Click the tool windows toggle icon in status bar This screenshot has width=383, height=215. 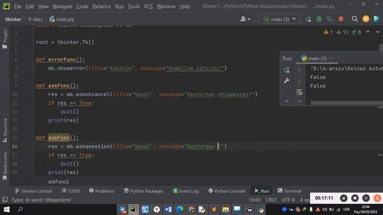pyautogui.click(x=5, y=200)
